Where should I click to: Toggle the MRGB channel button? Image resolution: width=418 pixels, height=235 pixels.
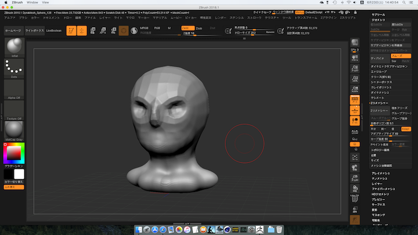pyautogui.click(x=144, y=28)
